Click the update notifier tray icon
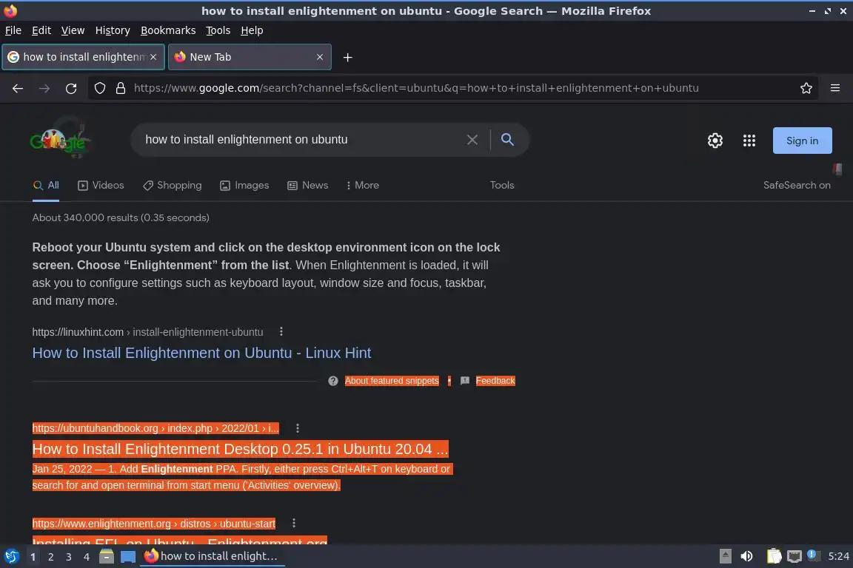Image resolution: width=853 pixels, height=568 pixels. pos(812,555)
